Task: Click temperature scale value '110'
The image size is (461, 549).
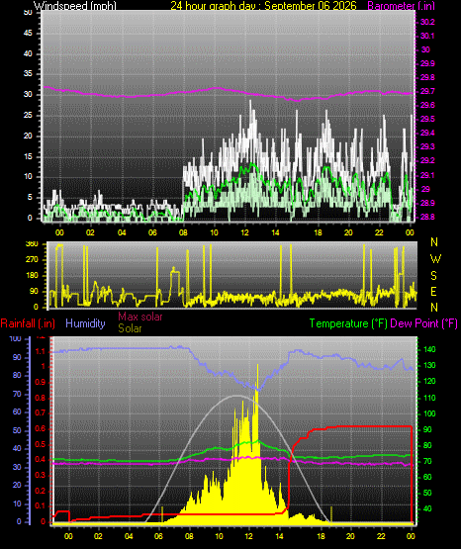Action: tap(429, 398)
